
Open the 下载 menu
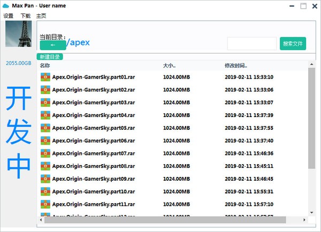point(25,16)
